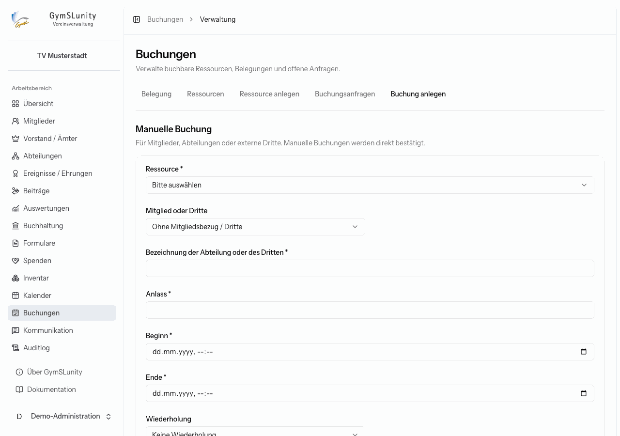Screen dimensions: 620x436
Task: Click the crown icon for Vorstand / Ämter
Action: 15,139
